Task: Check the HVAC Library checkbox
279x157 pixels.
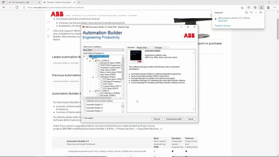Action: pyautogui.click(x=102, y=84)
